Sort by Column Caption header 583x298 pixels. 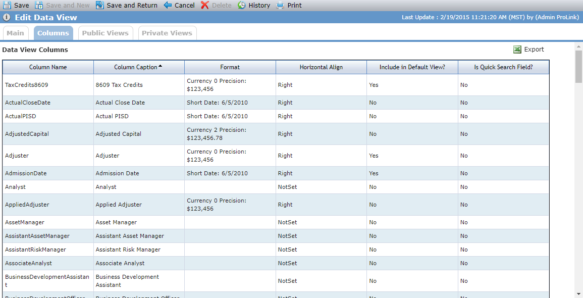[x=139, y=67]
